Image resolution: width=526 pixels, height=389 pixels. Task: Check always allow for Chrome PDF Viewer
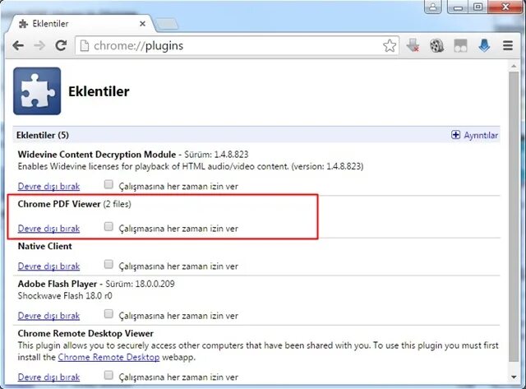[108, 226]
